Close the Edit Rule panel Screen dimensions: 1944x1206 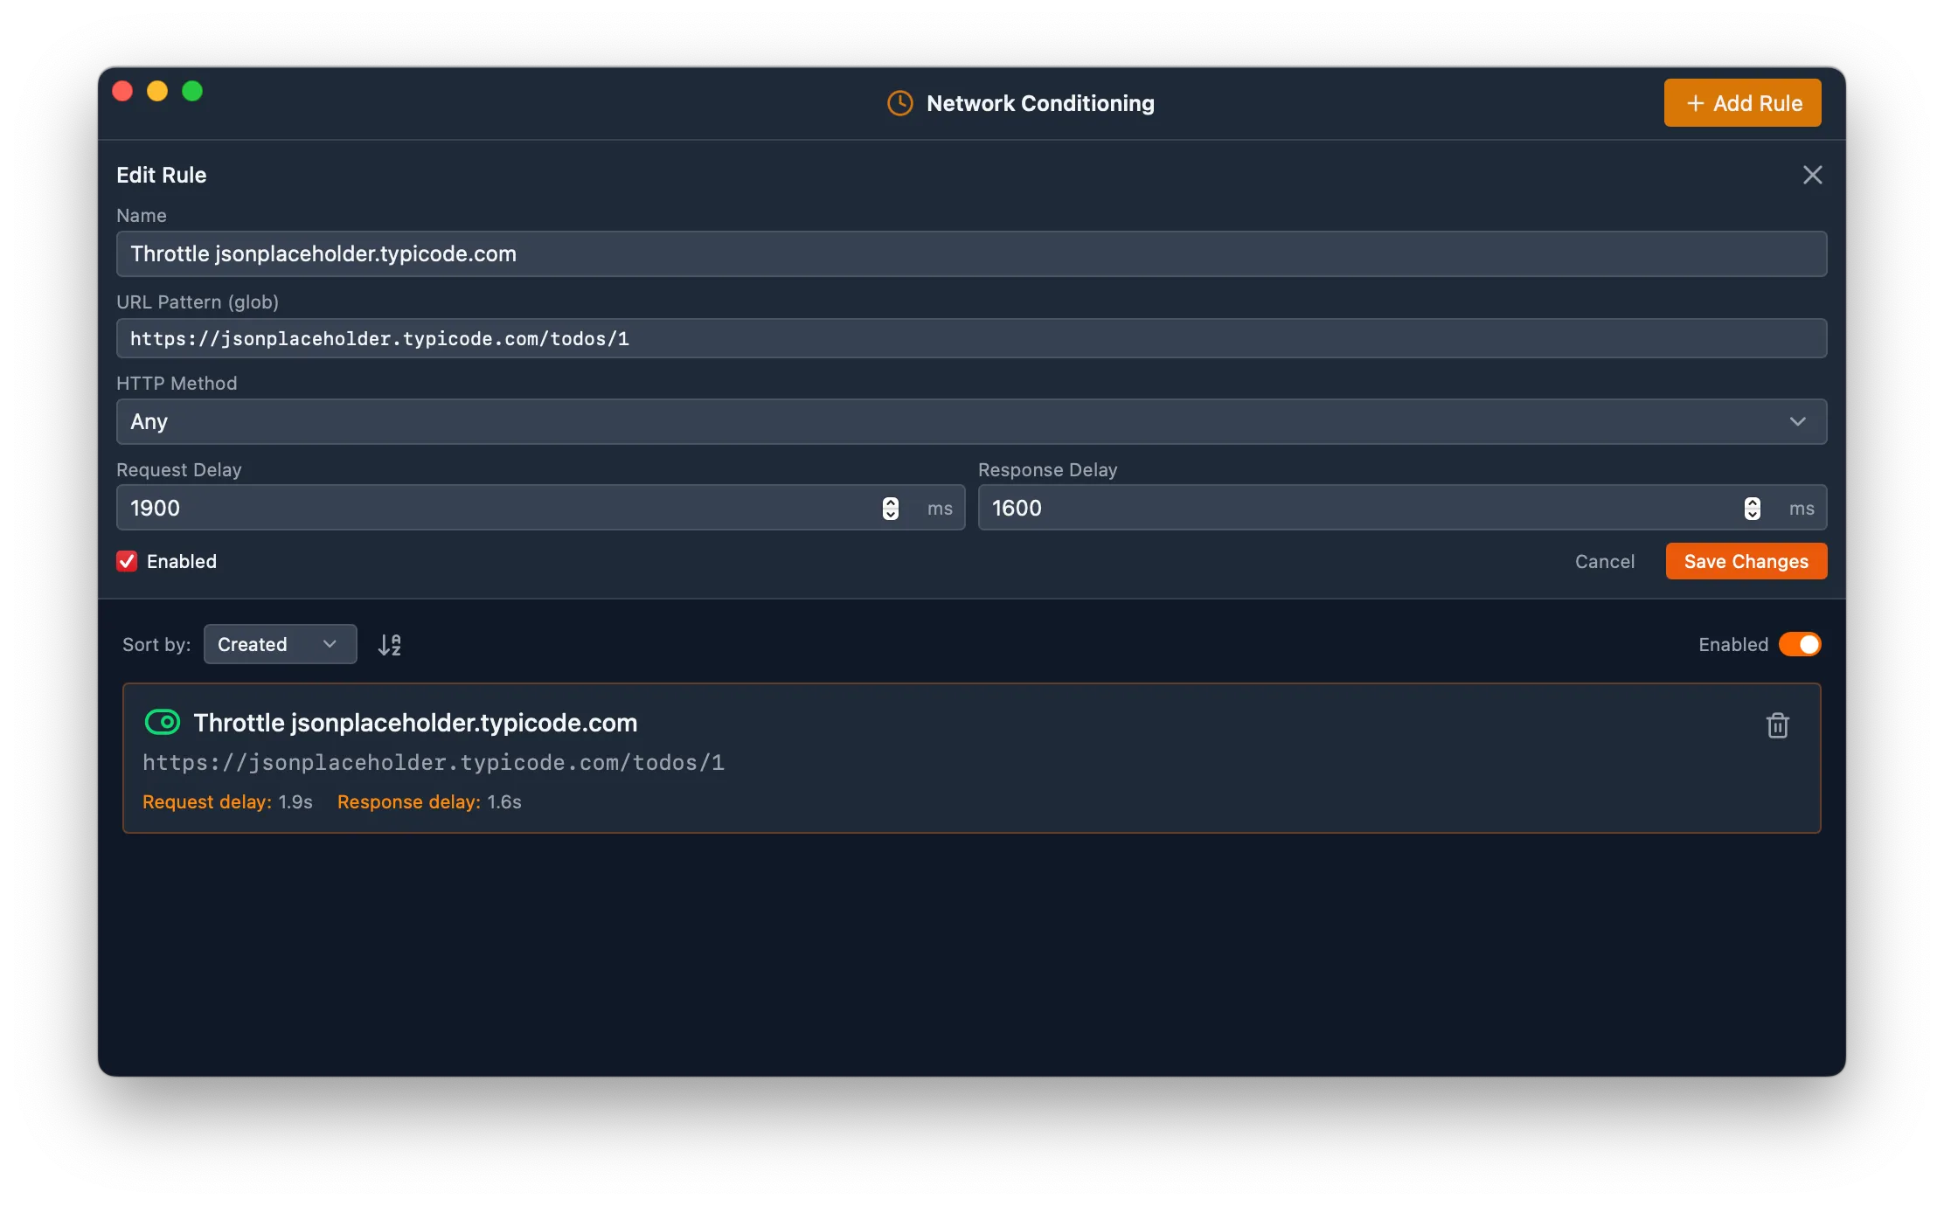coord(1812,175)
